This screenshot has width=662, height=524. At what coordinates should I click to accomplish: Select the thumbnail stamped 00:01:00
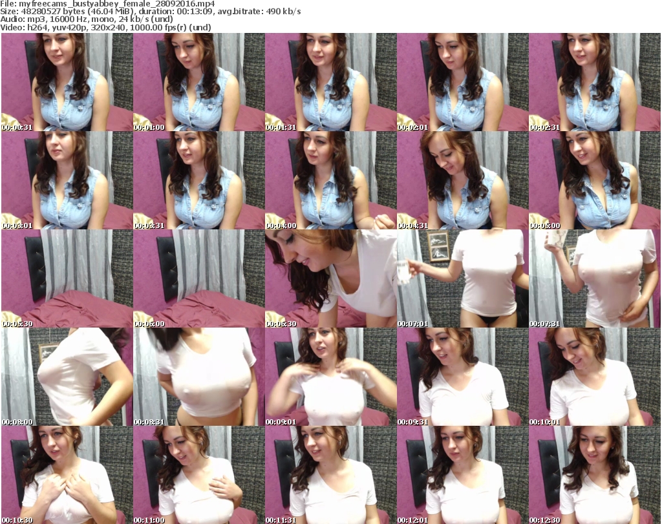pyautogui.click(x=199, y=82)
